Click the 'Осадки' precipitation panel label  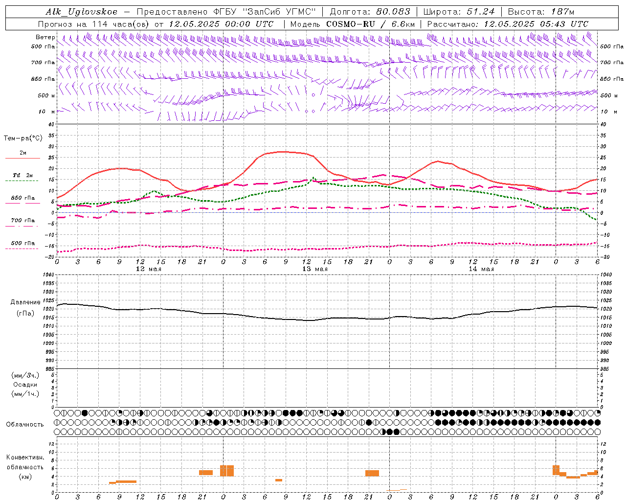25,385
